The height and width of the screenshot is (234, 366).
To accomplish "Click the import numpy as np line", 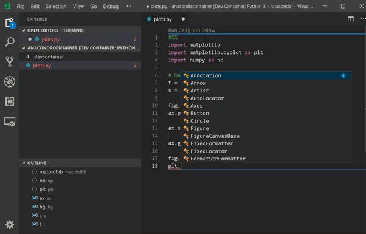I will 196,60.
